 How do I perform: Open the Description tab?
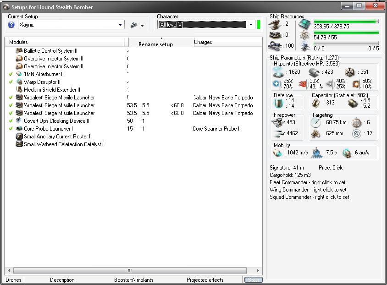[x=62, y=280]
